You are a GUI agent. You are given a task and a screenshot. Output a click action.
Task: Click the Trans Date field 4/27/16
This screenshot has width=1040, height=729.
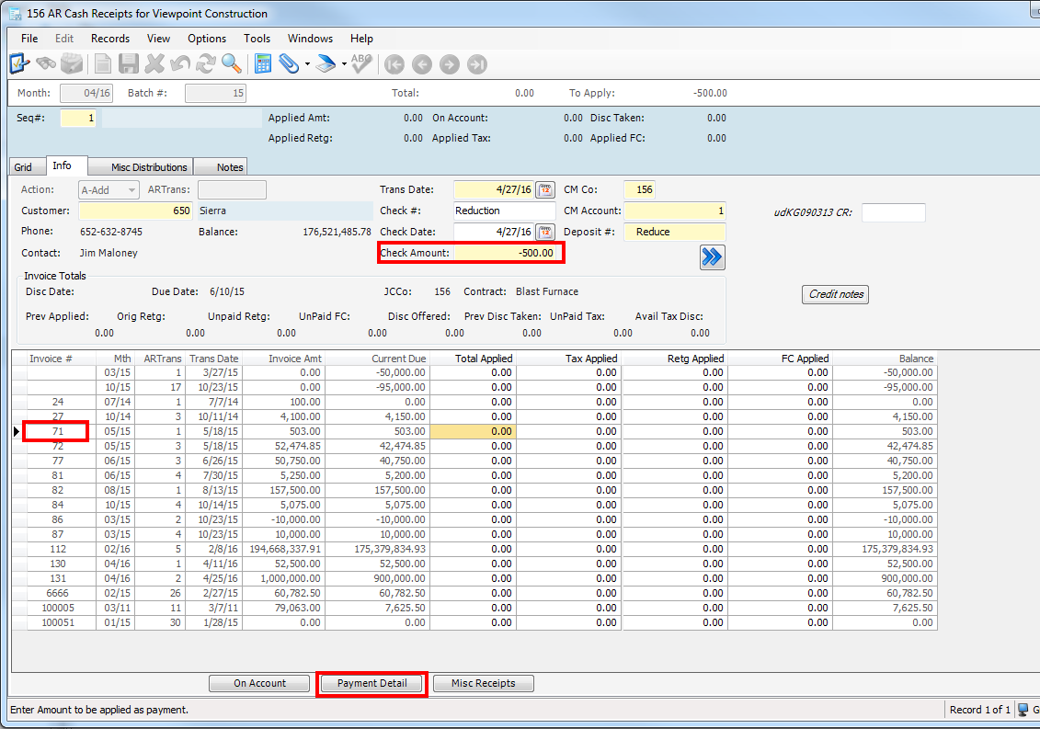tap(494, 189)
